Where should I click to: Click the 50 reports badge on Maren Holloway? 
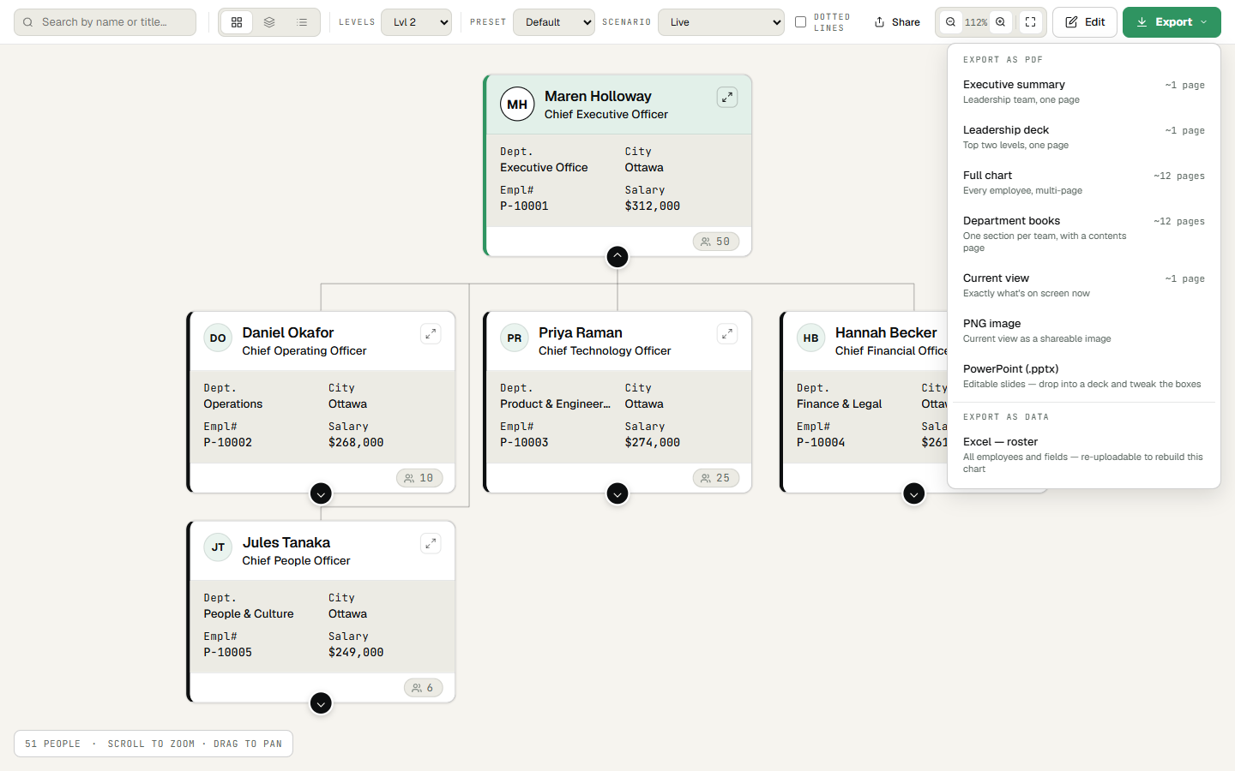716,242
